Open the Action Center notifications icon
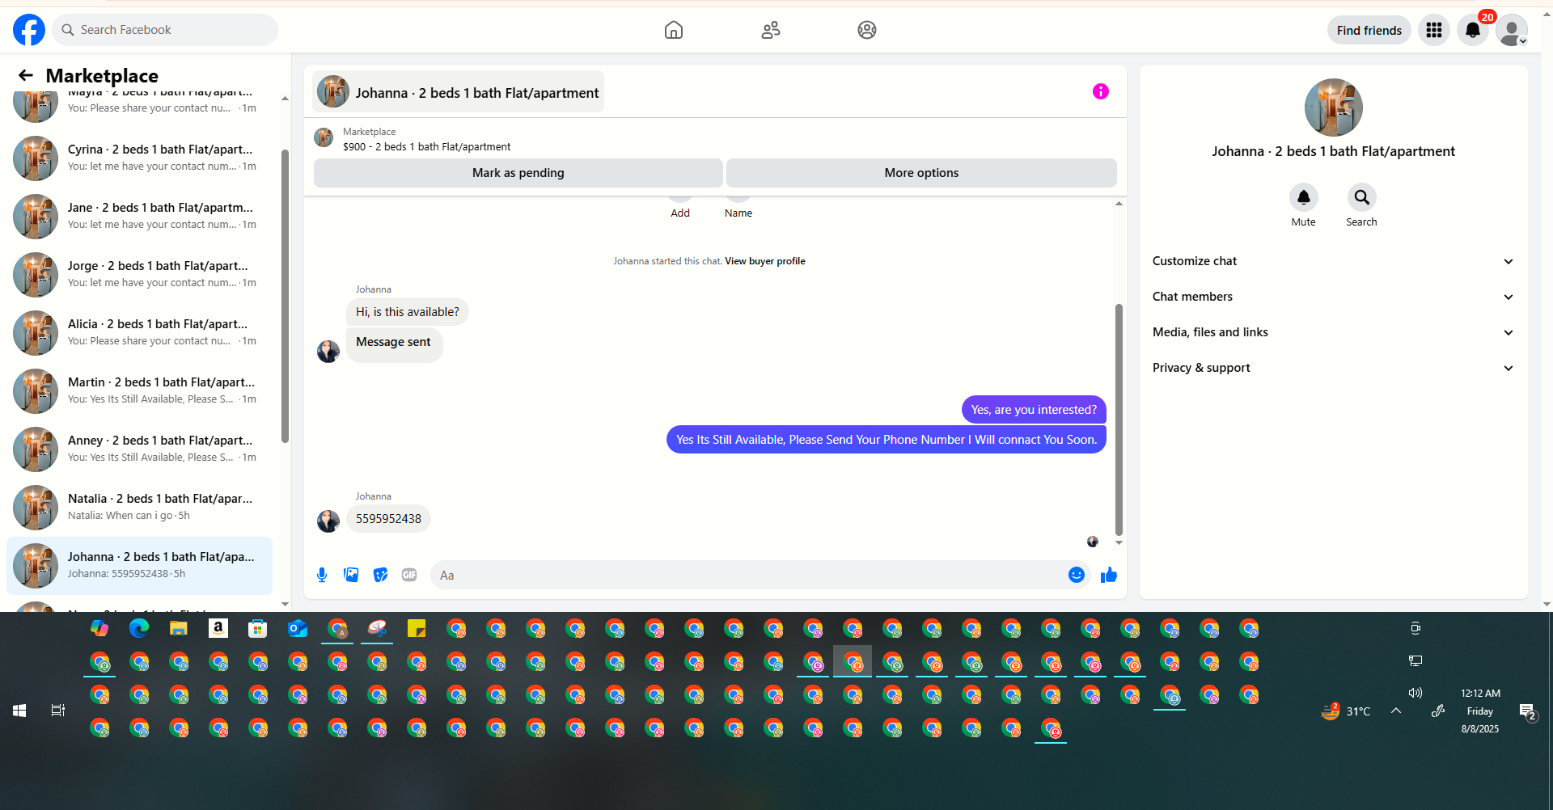Viewport: 1553px width, 810px height. click(1527, 711)
